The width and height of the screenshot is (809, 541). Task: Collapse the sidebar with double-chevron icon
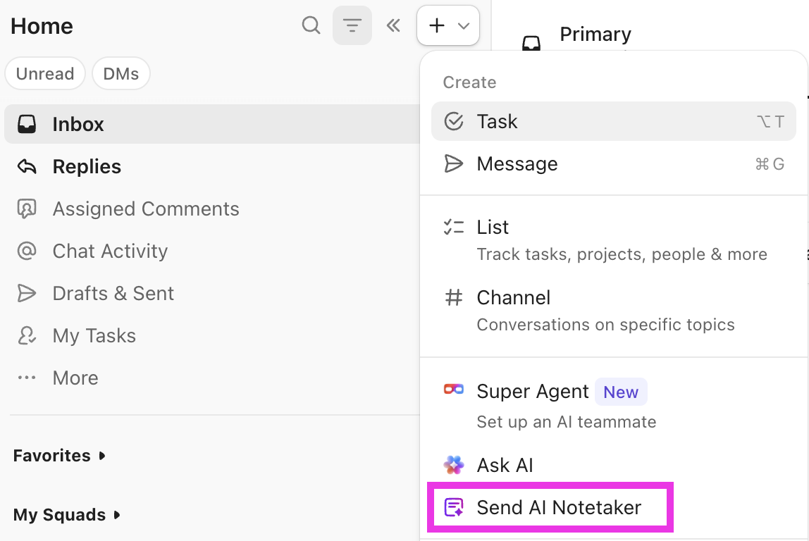(x=393, y=25)
